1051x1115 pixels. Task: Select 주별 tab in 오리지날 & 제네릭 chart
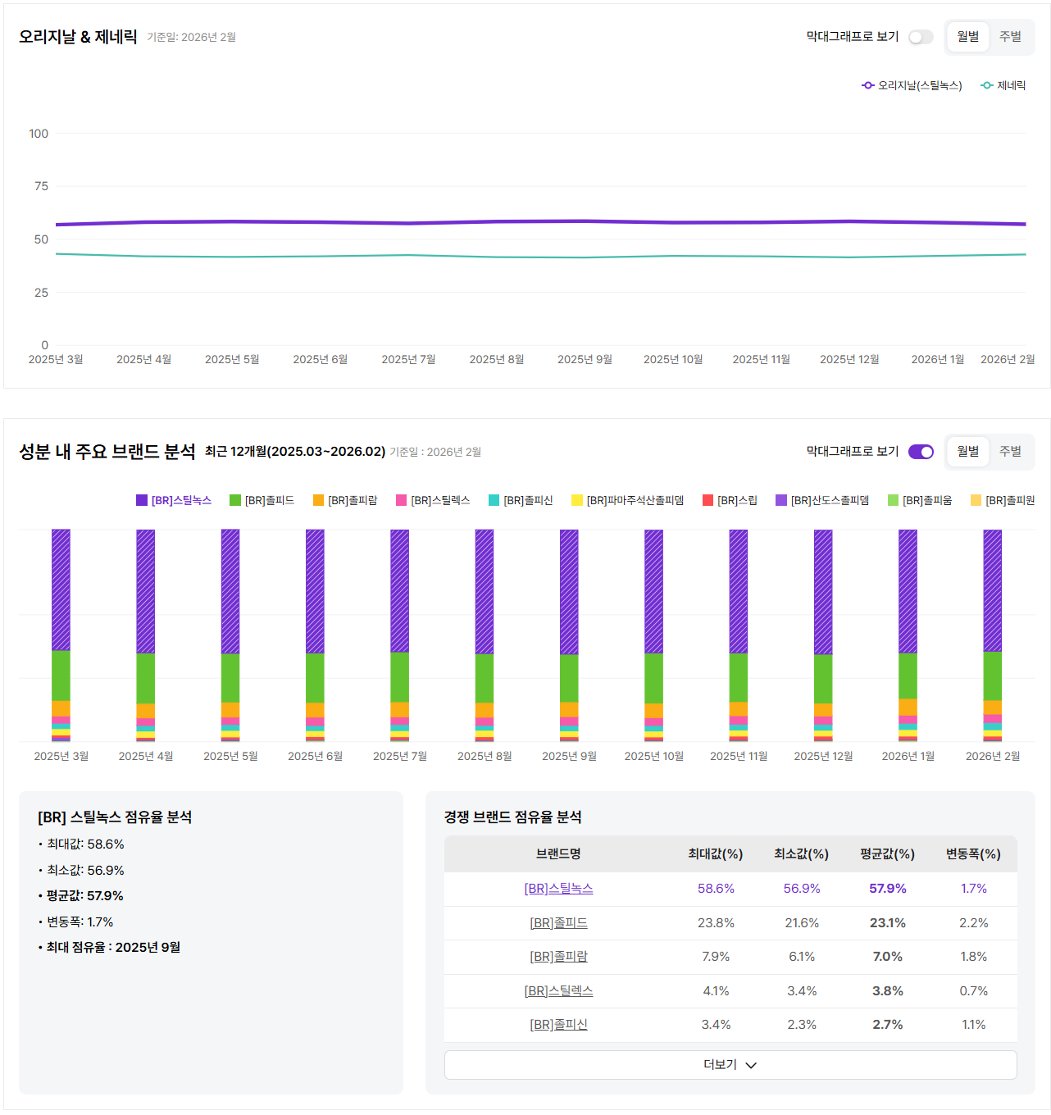point(1010,37)
